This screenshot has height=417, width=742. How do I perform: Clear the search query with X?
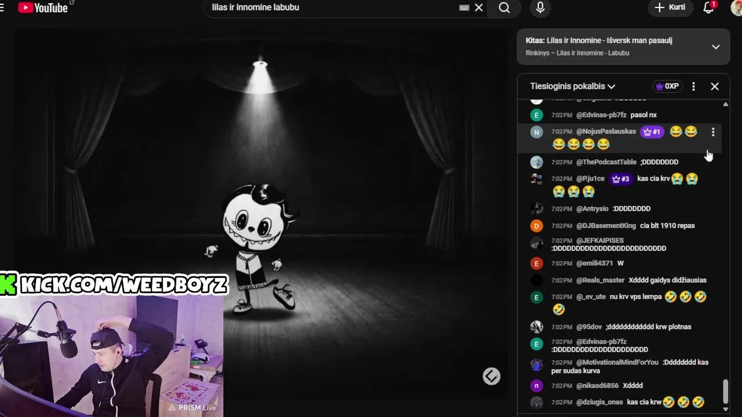click(479, 8)
